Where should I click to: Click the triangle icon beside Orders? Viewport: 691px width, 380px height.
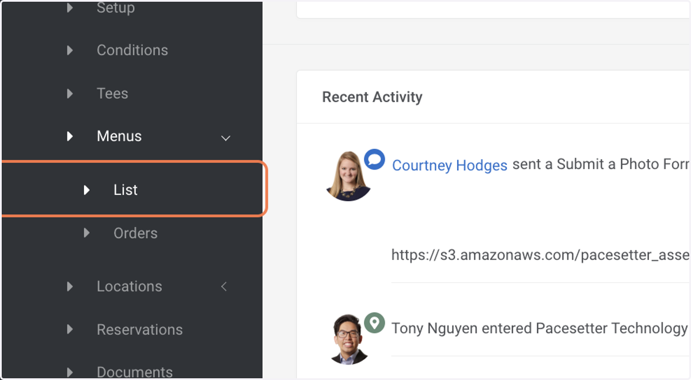86,233
